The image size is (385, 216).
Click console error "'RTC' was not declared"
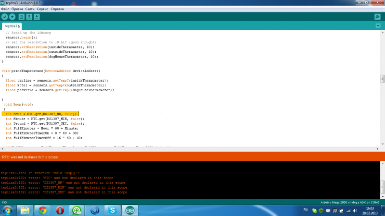click(57, 178)
